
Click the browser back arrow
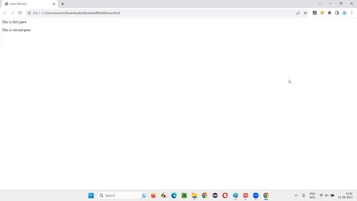[x=5, y=13]
